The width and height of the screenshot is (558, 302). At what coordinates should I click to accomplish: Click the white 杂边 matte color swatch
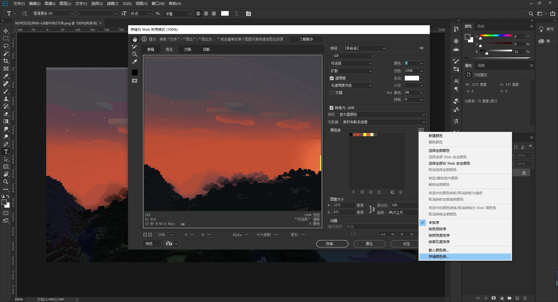pyautogui.click(x=412, y=78)
